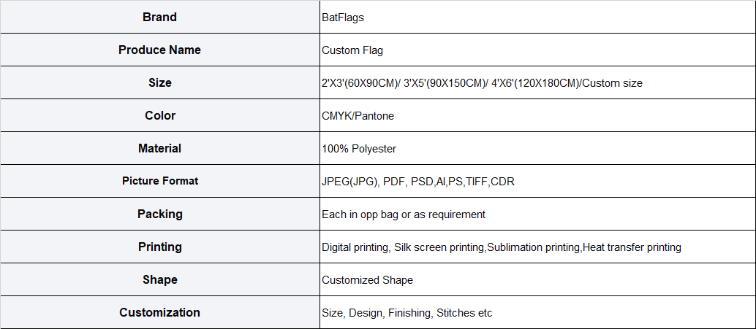Screen dimensions: 756x329
Task: Click the Customization label cell
Action: (x=159, y=312)
